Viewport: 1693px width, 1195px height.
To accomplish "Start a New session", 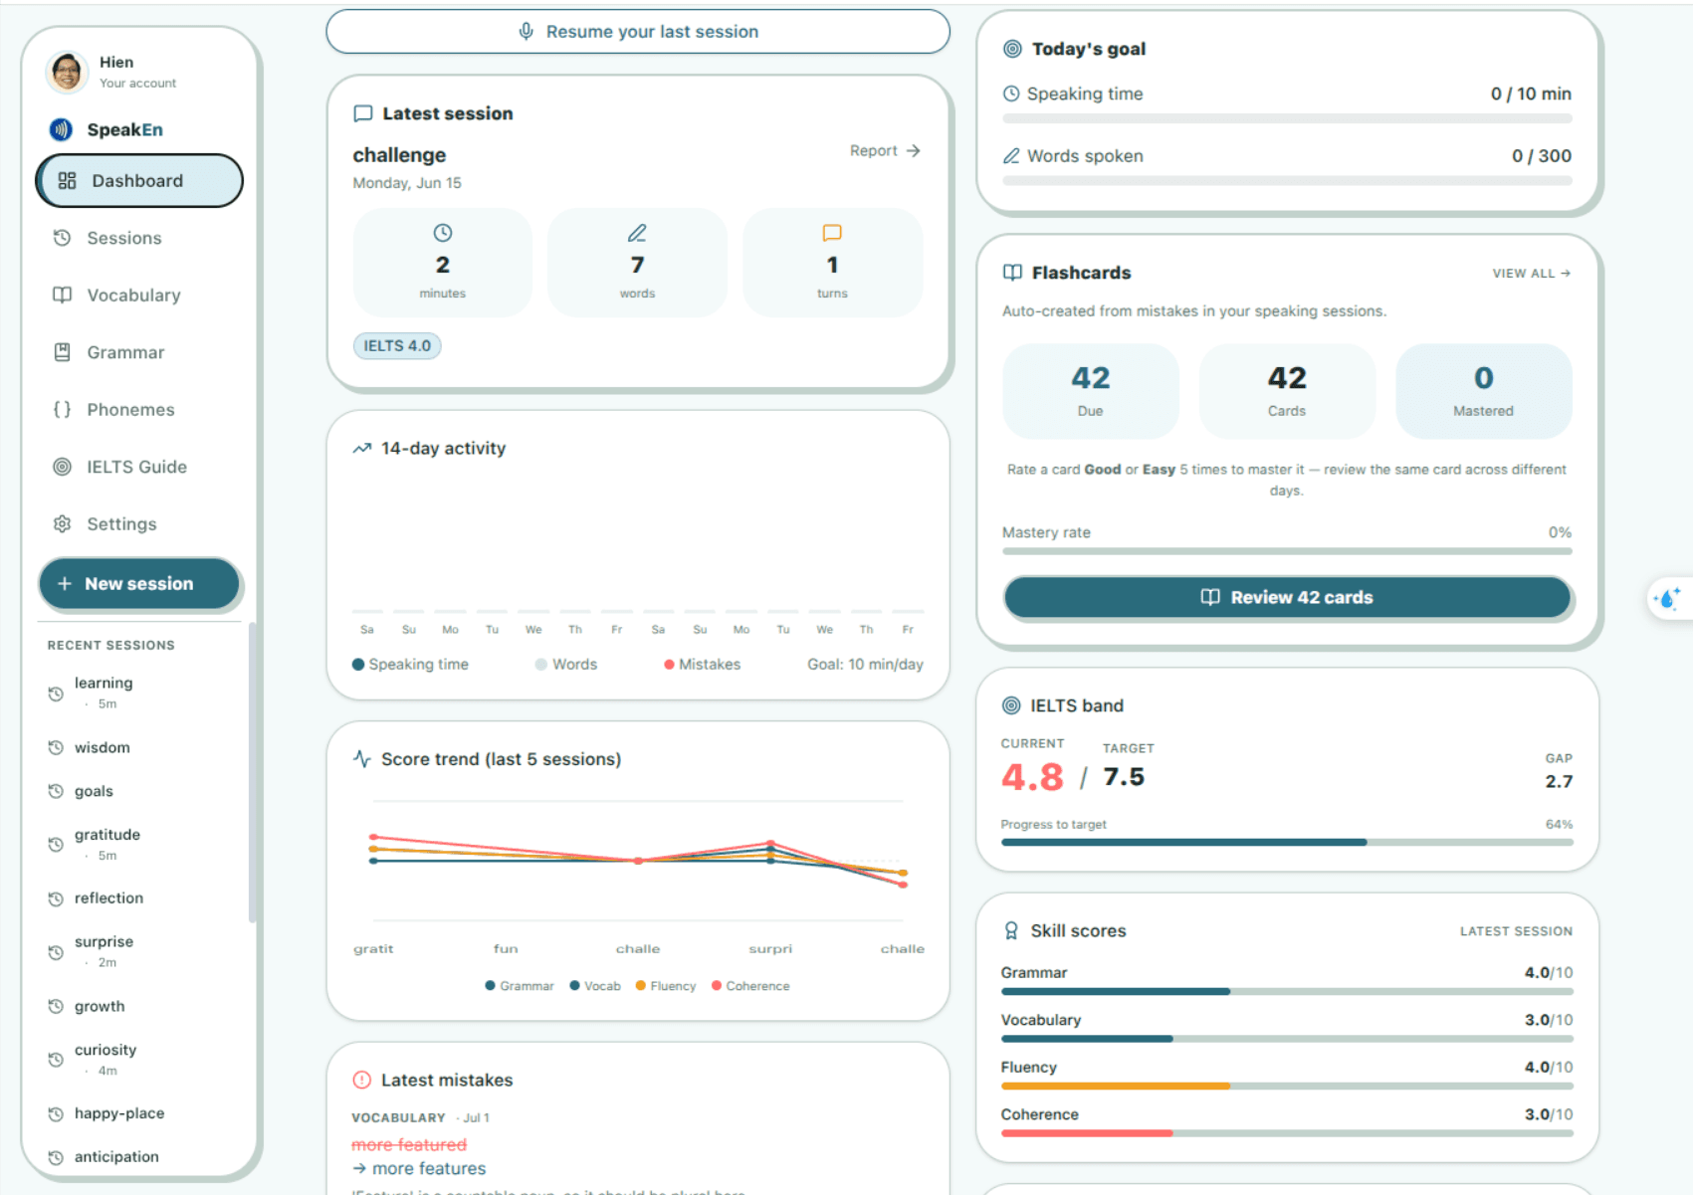I will click(139, 584).
